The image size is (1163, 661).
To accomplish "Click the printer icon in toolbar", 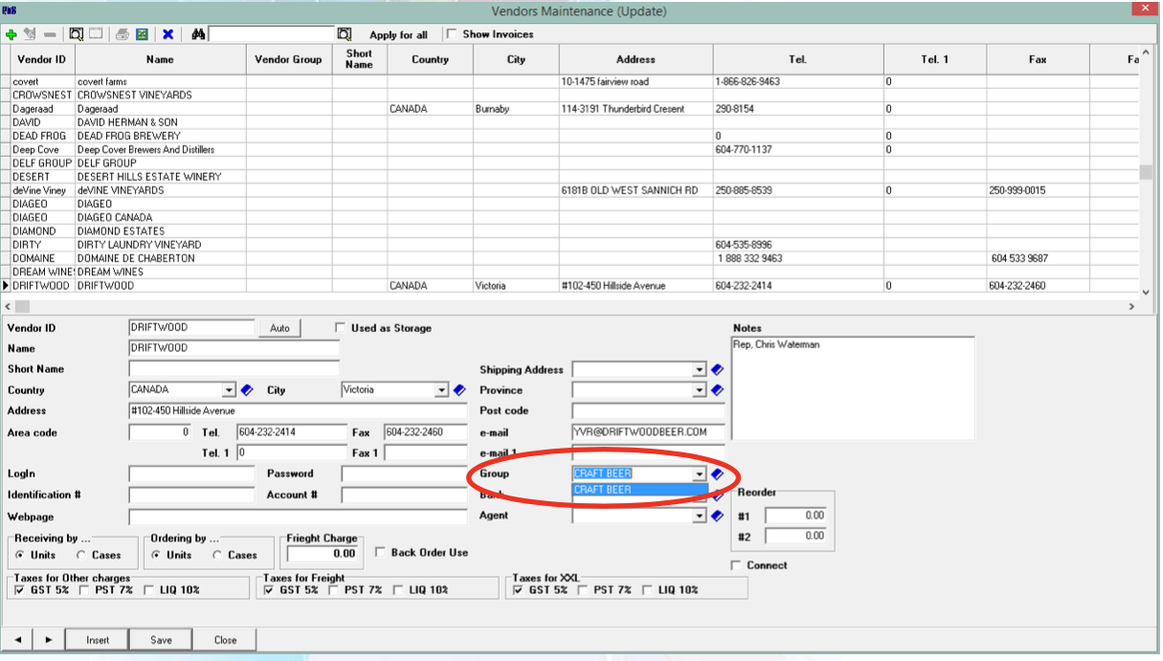I will [123, 34].
